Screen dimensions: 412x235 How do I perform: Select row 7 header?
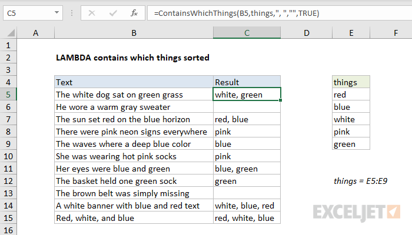[x=8, y=119]
